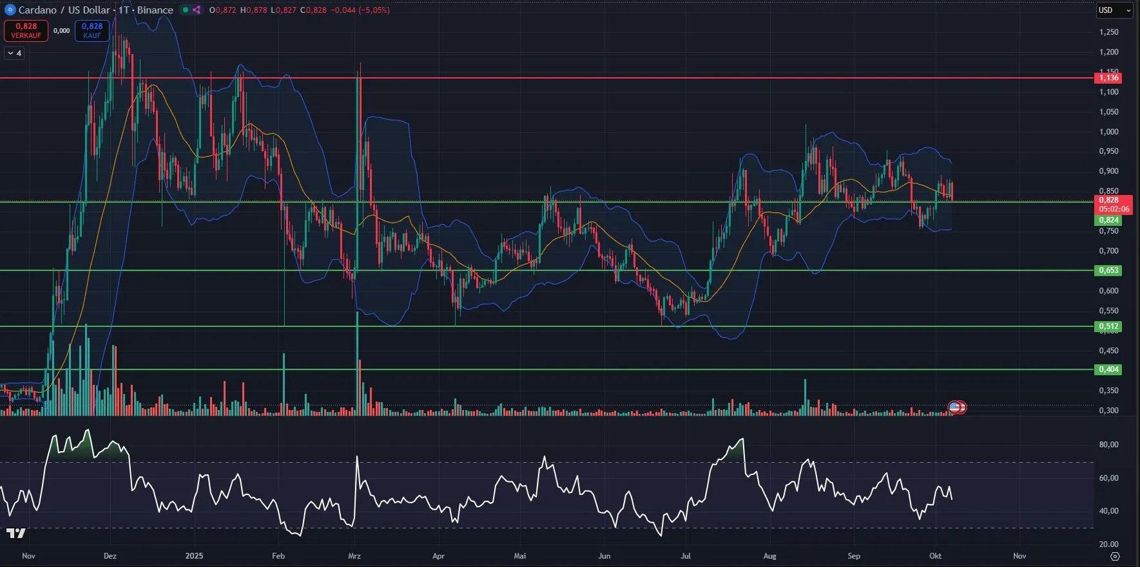Screen dimensions: 1140x567
Task: Expand the collapsed indicators legend showing 4
Action: 14,53
